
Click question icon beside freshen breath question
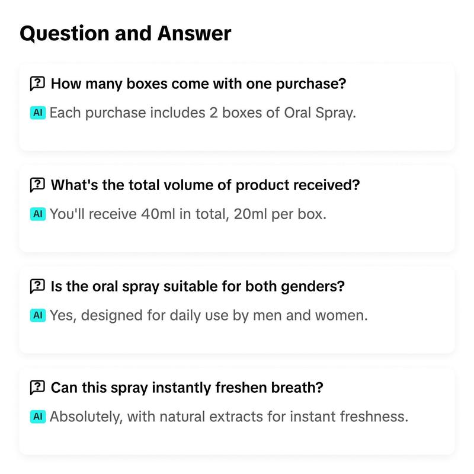tap(37, 387)
